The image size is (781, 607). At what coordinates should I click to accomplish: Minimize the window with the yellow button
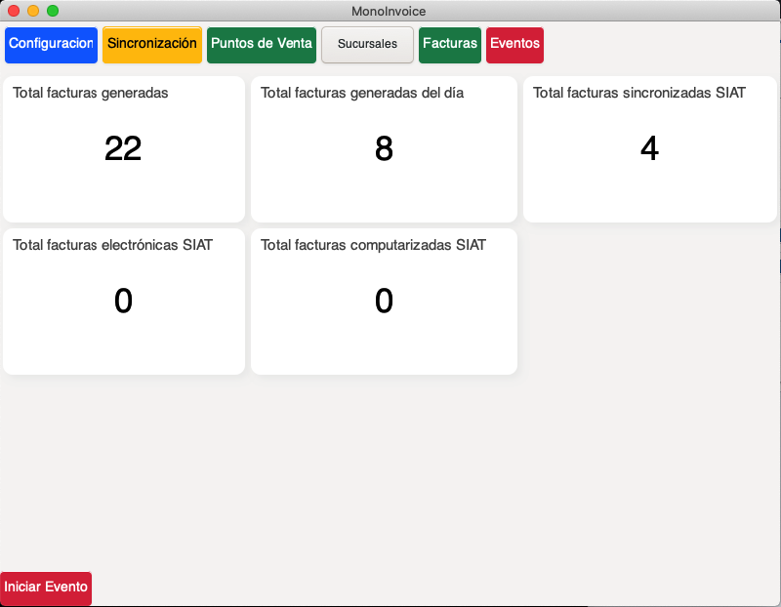[x=33, y=11]
